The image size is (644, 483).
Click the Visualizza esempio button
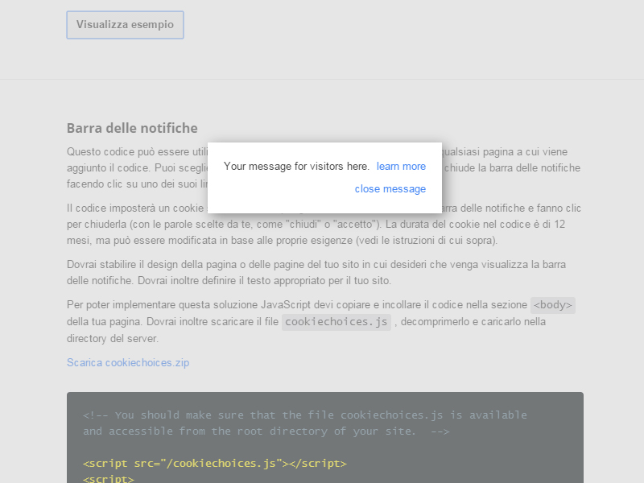(125, 25)
